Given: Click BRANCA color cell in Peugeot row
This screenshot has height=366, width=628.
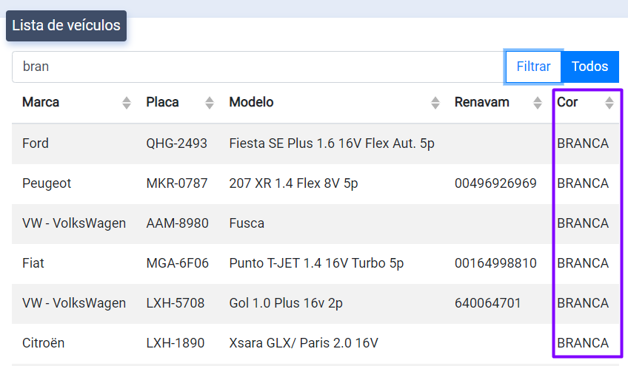Looking at the screenshot, I should pyautogui.click(x=583, y=183).
